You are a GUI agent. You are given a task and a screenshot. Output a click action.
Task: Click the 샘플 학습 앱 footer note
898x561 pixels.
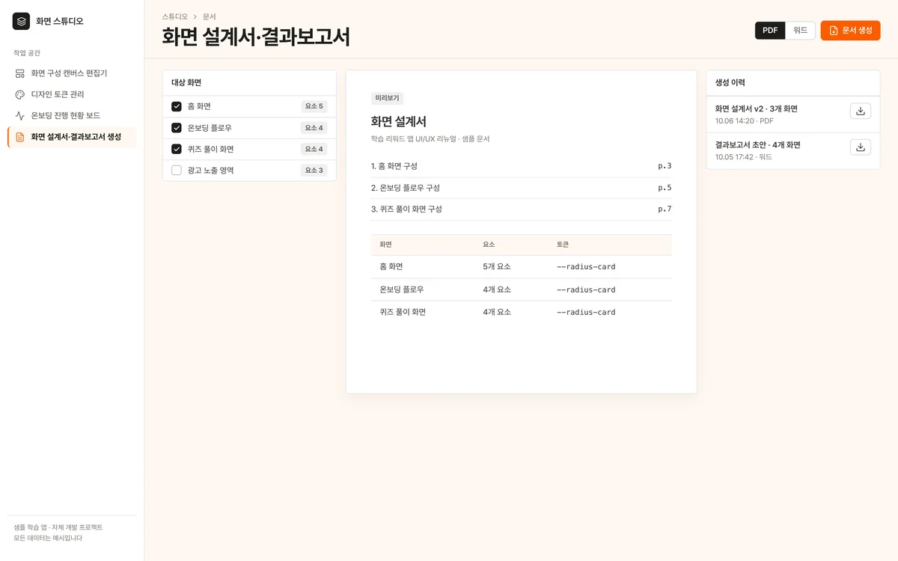pos(58,527)
